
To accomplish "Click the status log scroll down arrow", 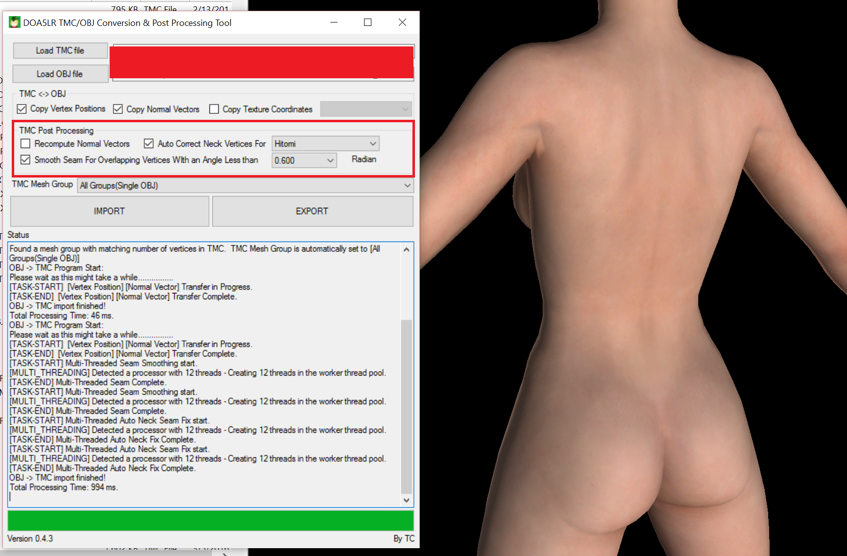I will point(406,500).
